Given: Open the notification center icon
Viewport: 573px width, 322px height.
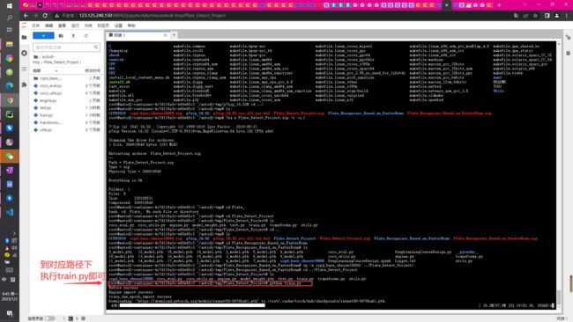Looking at the screenshot, I should [10, 313].
